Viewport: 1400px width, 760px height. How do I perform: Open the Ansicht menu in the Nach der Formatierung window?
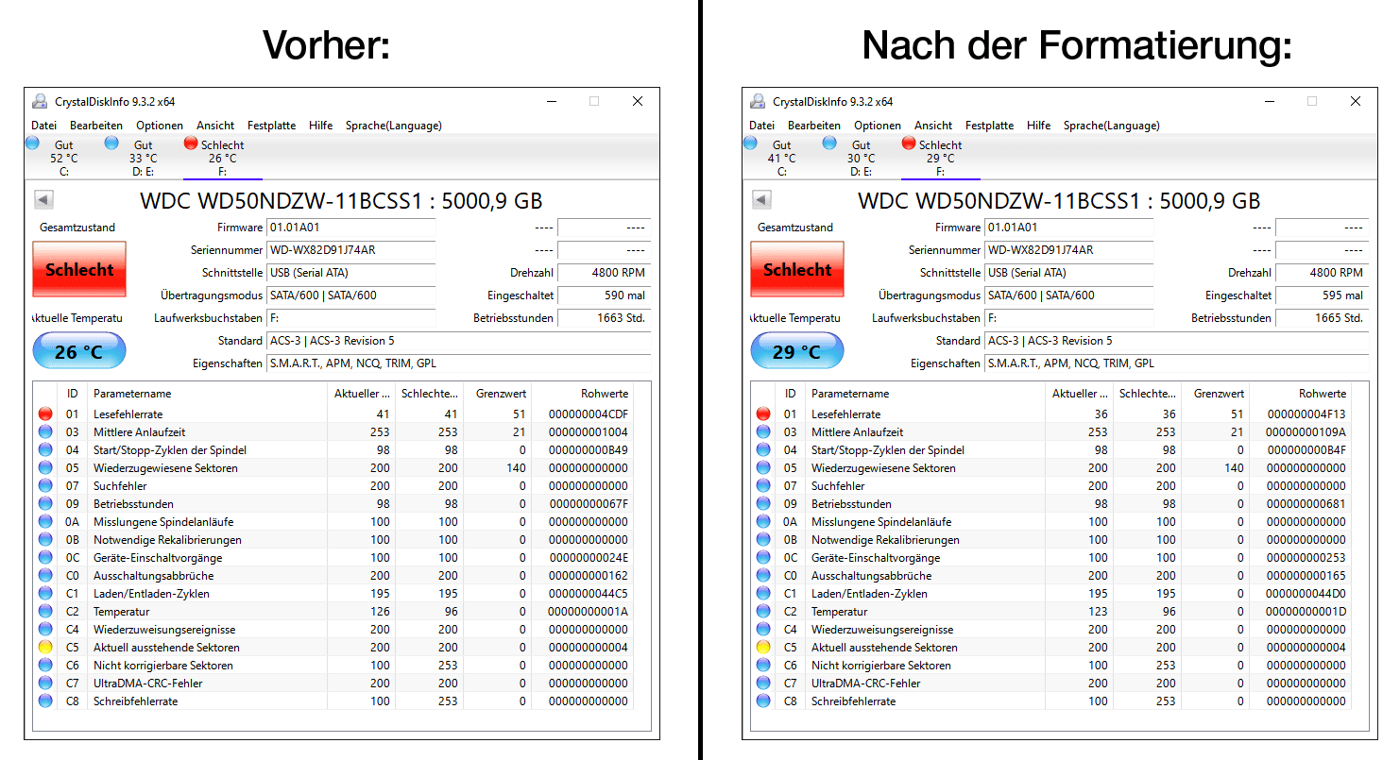(x=933, y=125)
